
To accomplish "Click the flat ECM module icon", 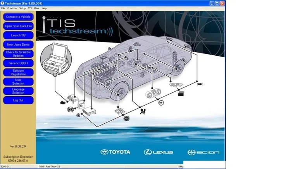I will pos(89,111).
